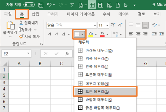The width and height of the screenshot is (166, 112).
Task: Open the 복사 dropdown arrow
Action: [x=36, y=30]
